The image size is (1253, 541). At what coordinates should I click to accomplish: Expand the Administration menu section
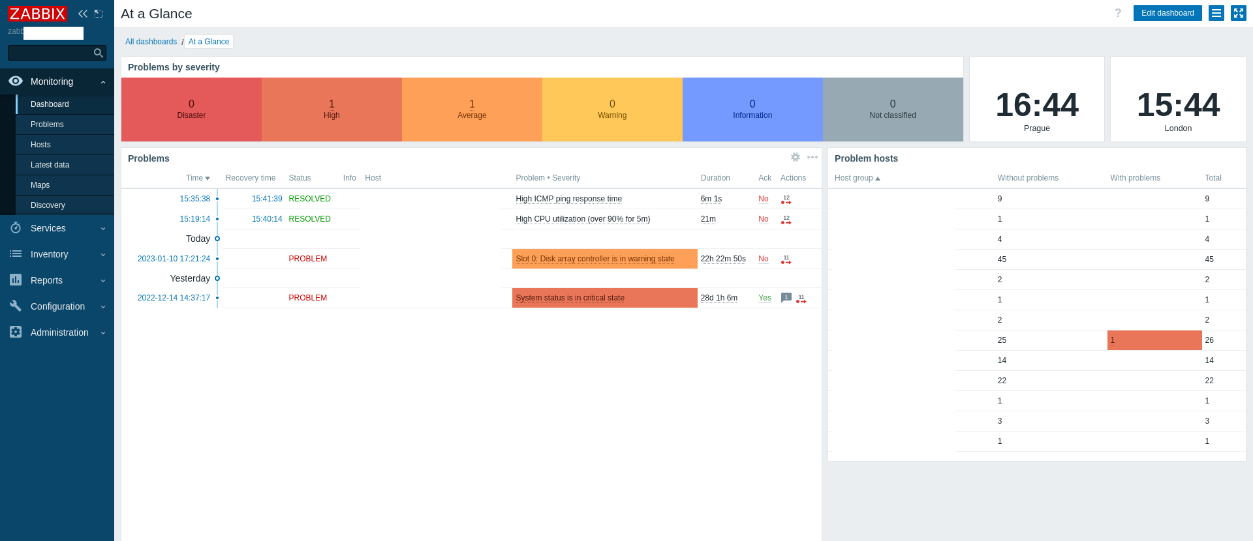pyautogui.click(x=103, y=333)
